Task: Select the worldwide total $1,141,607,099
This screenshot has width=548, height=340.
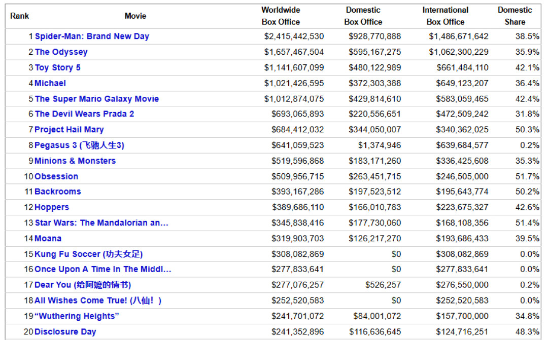Action: click(294, 68)
